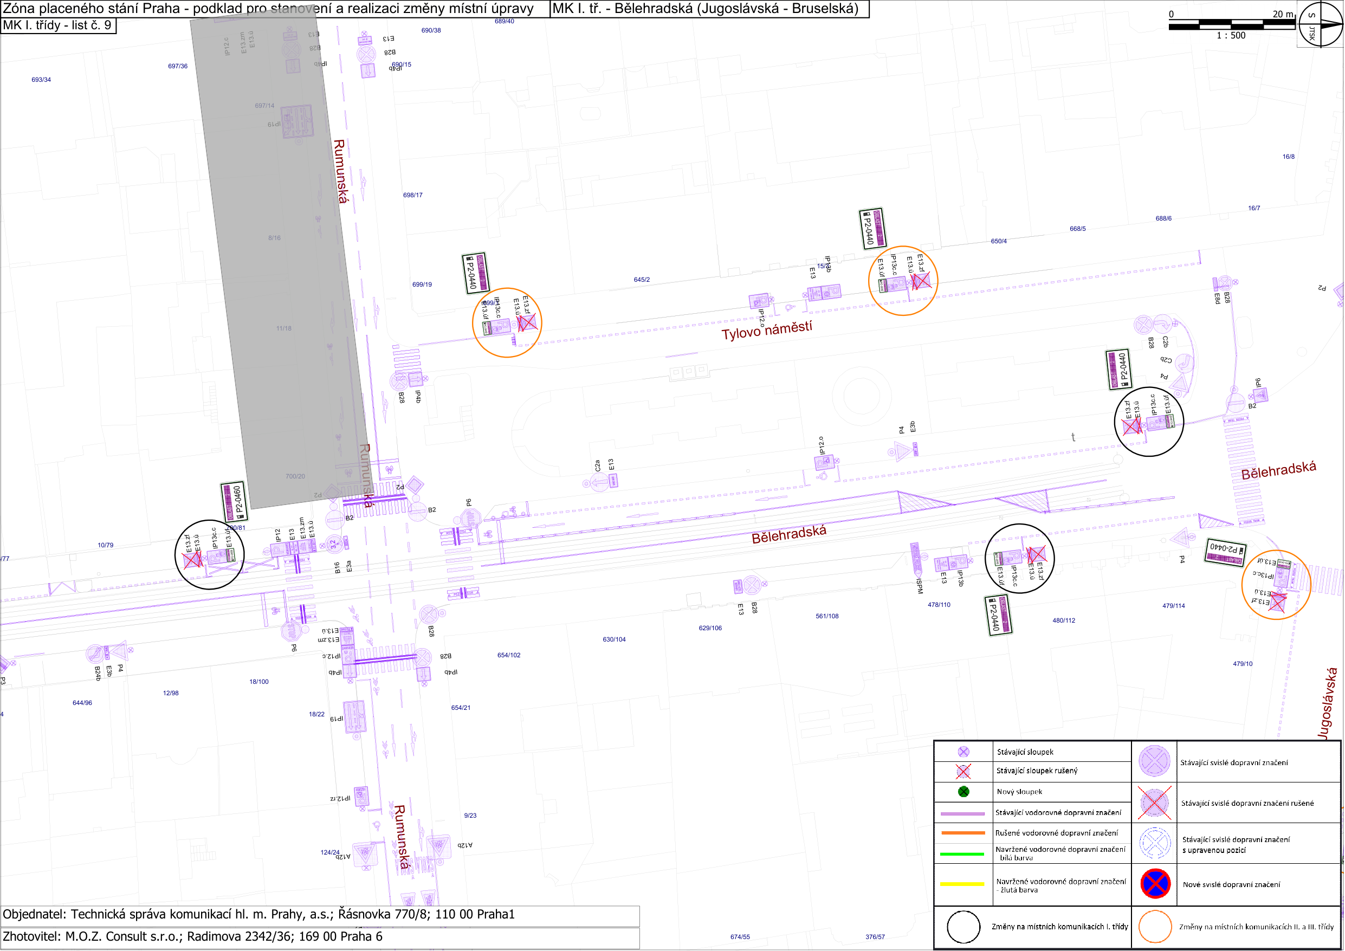Image resolution: width=1345 pixels, height=951 pixels.
Task: Click the "Nové svislé dopravní značení" legend label
Action: pyautogui.click(x=1231, y=884)
